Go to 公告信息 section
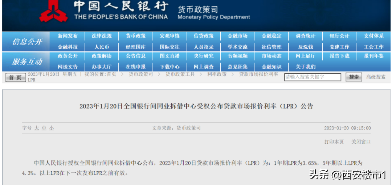This screenshot has height=185, width=392. [136, 56]
